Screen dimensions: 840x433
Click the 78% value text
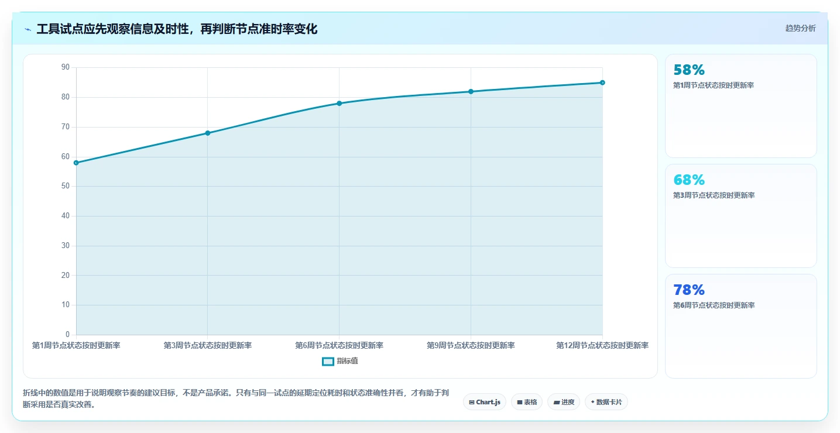689,290
